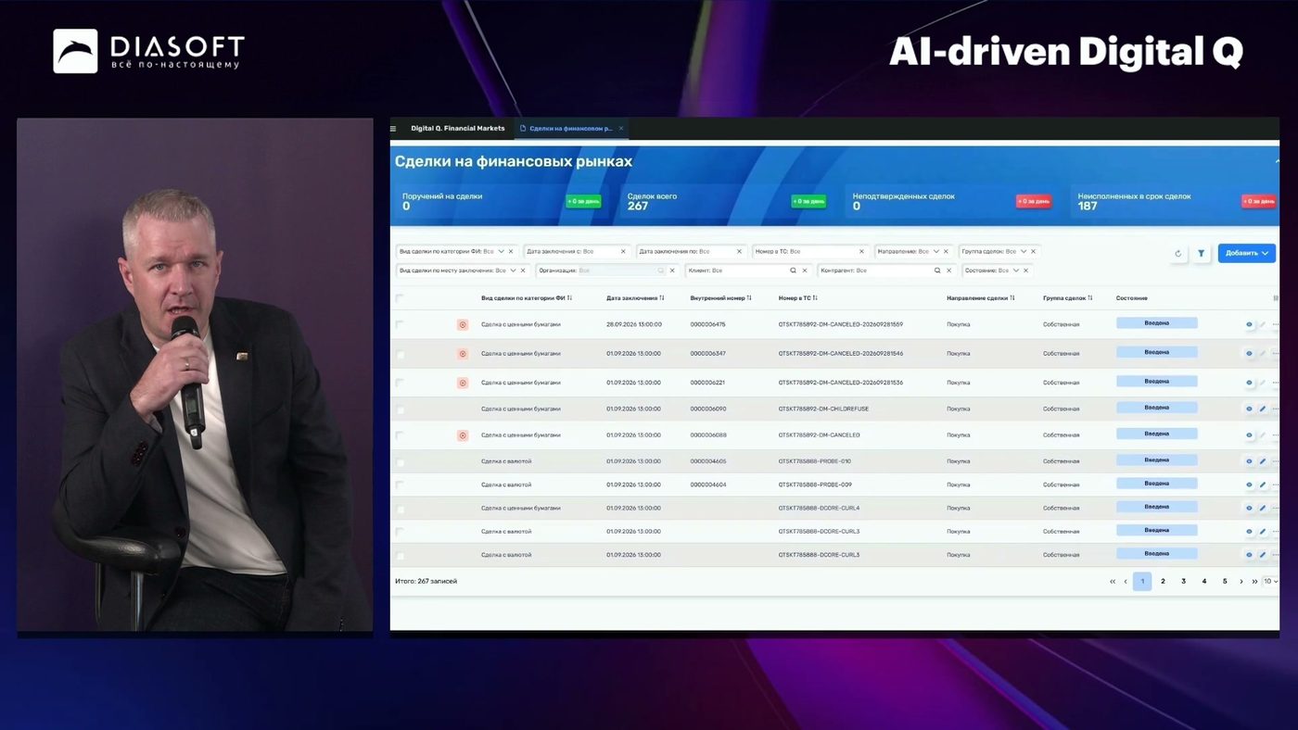Clear the Номер в ТС filter with its X
The image size is (1298, 730).
coord(861,252)
